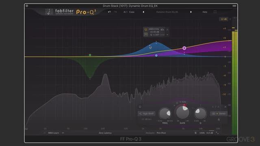260x146 pixels.
Task: Toggle the global bypass icon in bottom bar
Action: [x=195, y=133]
